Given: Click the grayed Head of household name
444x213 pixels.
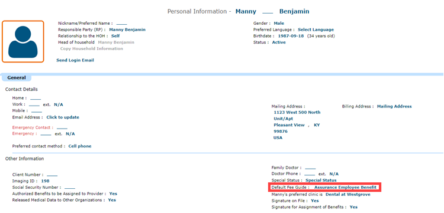Looking at the screenshot, I should pyautogui.click(x=116, y=42).
